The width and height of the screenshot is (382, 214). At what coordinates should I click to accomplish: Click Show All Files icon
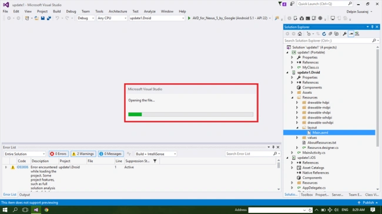click(x=336, y=34)
